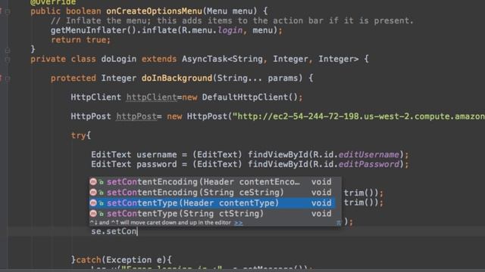This screenshot has height=272, width=485.
Task: Click the italic login menu resource
Action: [230, 30]
